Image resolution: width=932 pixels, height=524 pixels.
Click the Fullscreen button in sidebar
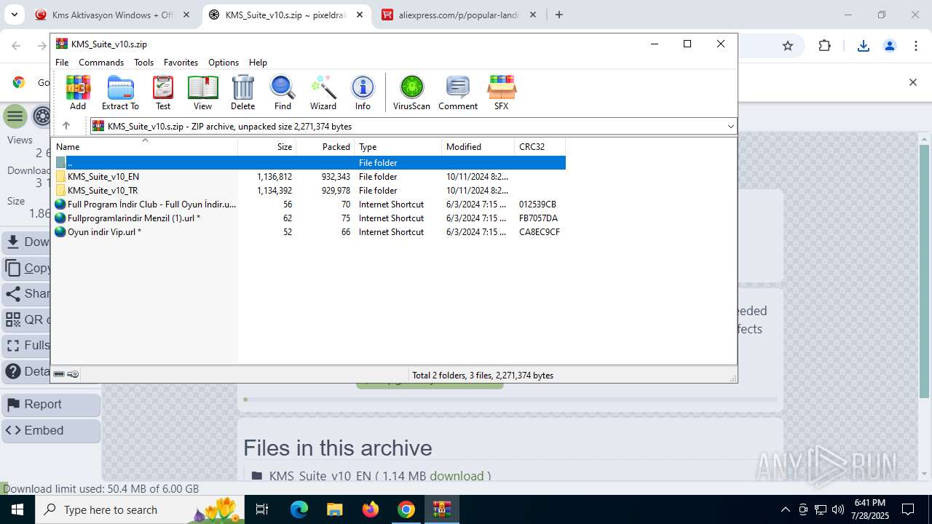click(x=26, y=346)
